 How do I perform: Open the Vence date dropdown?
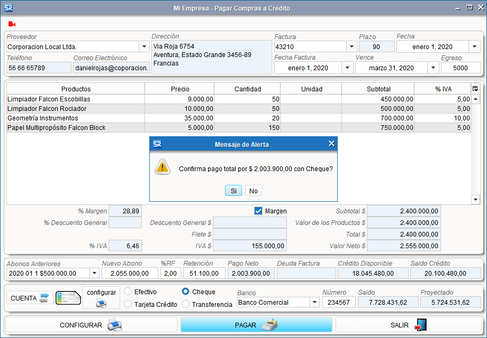click(x=433, y=68)
